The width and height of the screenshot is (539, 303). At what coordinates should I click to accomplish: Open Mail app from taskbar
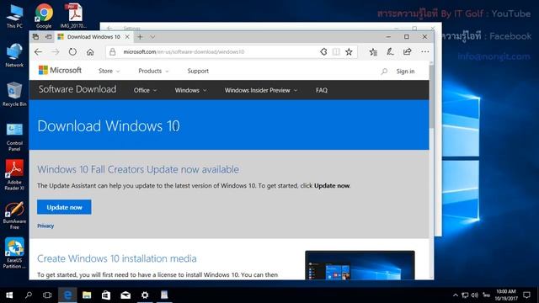pyautogui.click(x=125, y=295)
